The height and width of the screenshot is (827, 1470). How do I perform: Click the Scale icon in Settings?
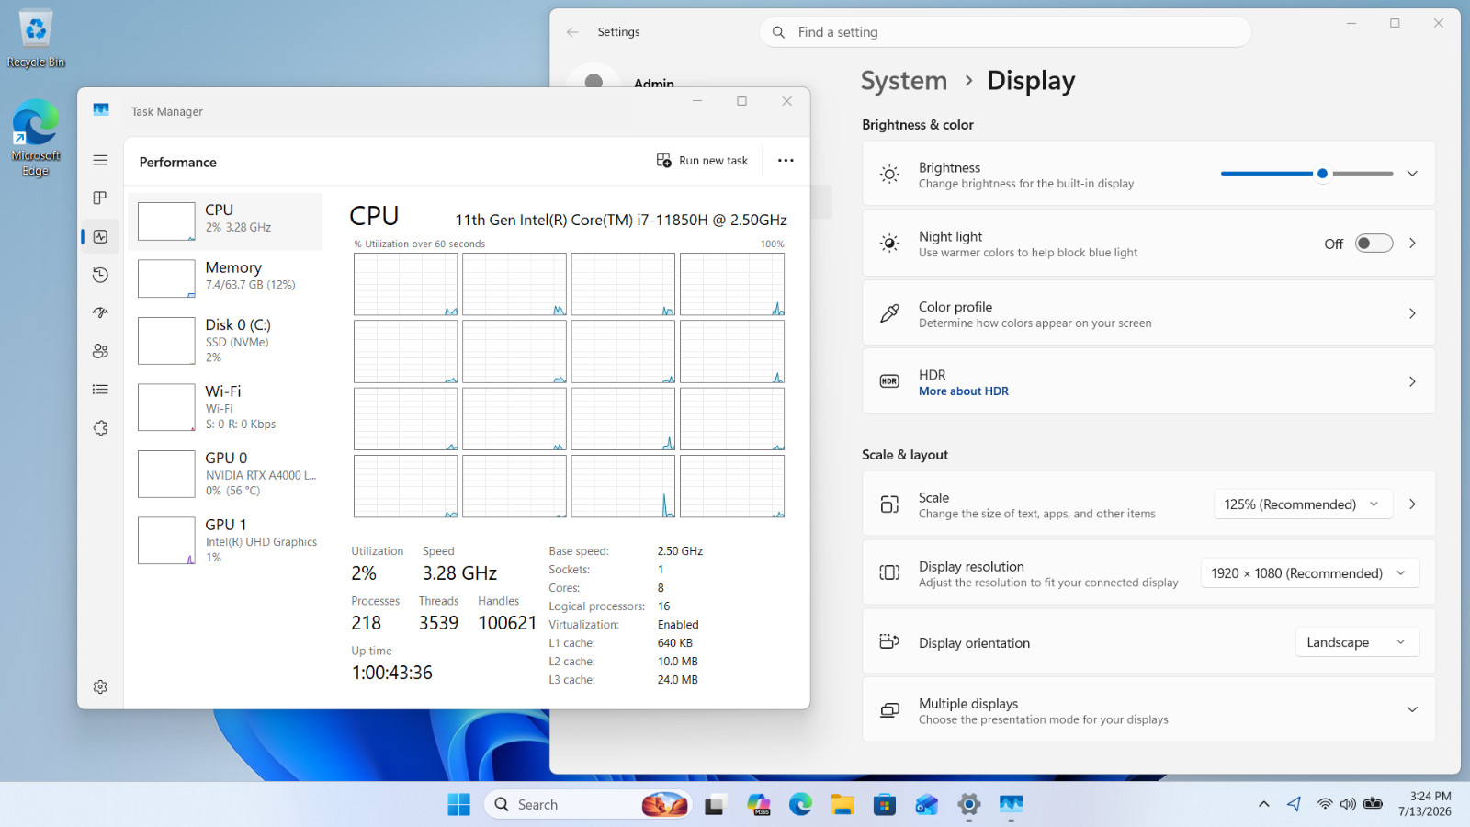(889, 504)
